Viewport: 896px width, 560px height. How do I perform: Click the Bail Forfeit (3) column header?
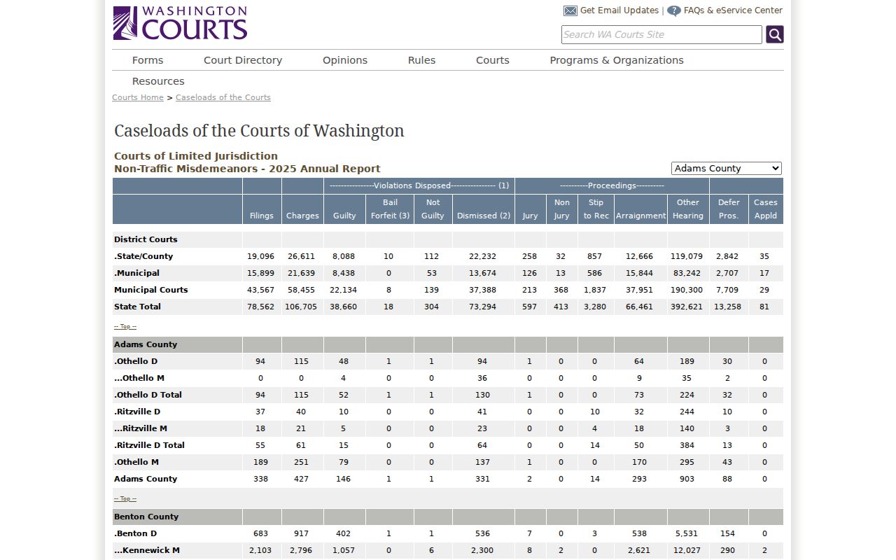pos(390,209)
